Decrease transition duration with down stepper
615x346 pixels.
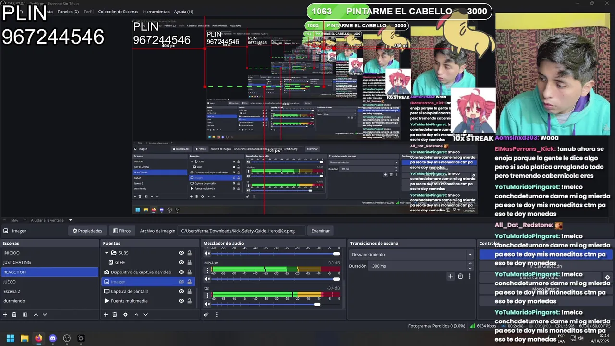click(470, 268)
